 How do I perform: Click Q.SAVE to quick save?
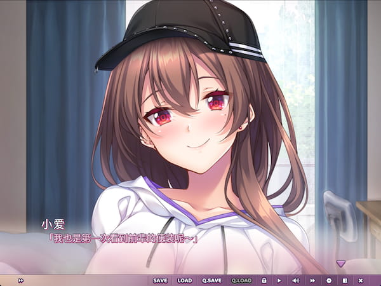pyautogui.click(x=211, y=280)
